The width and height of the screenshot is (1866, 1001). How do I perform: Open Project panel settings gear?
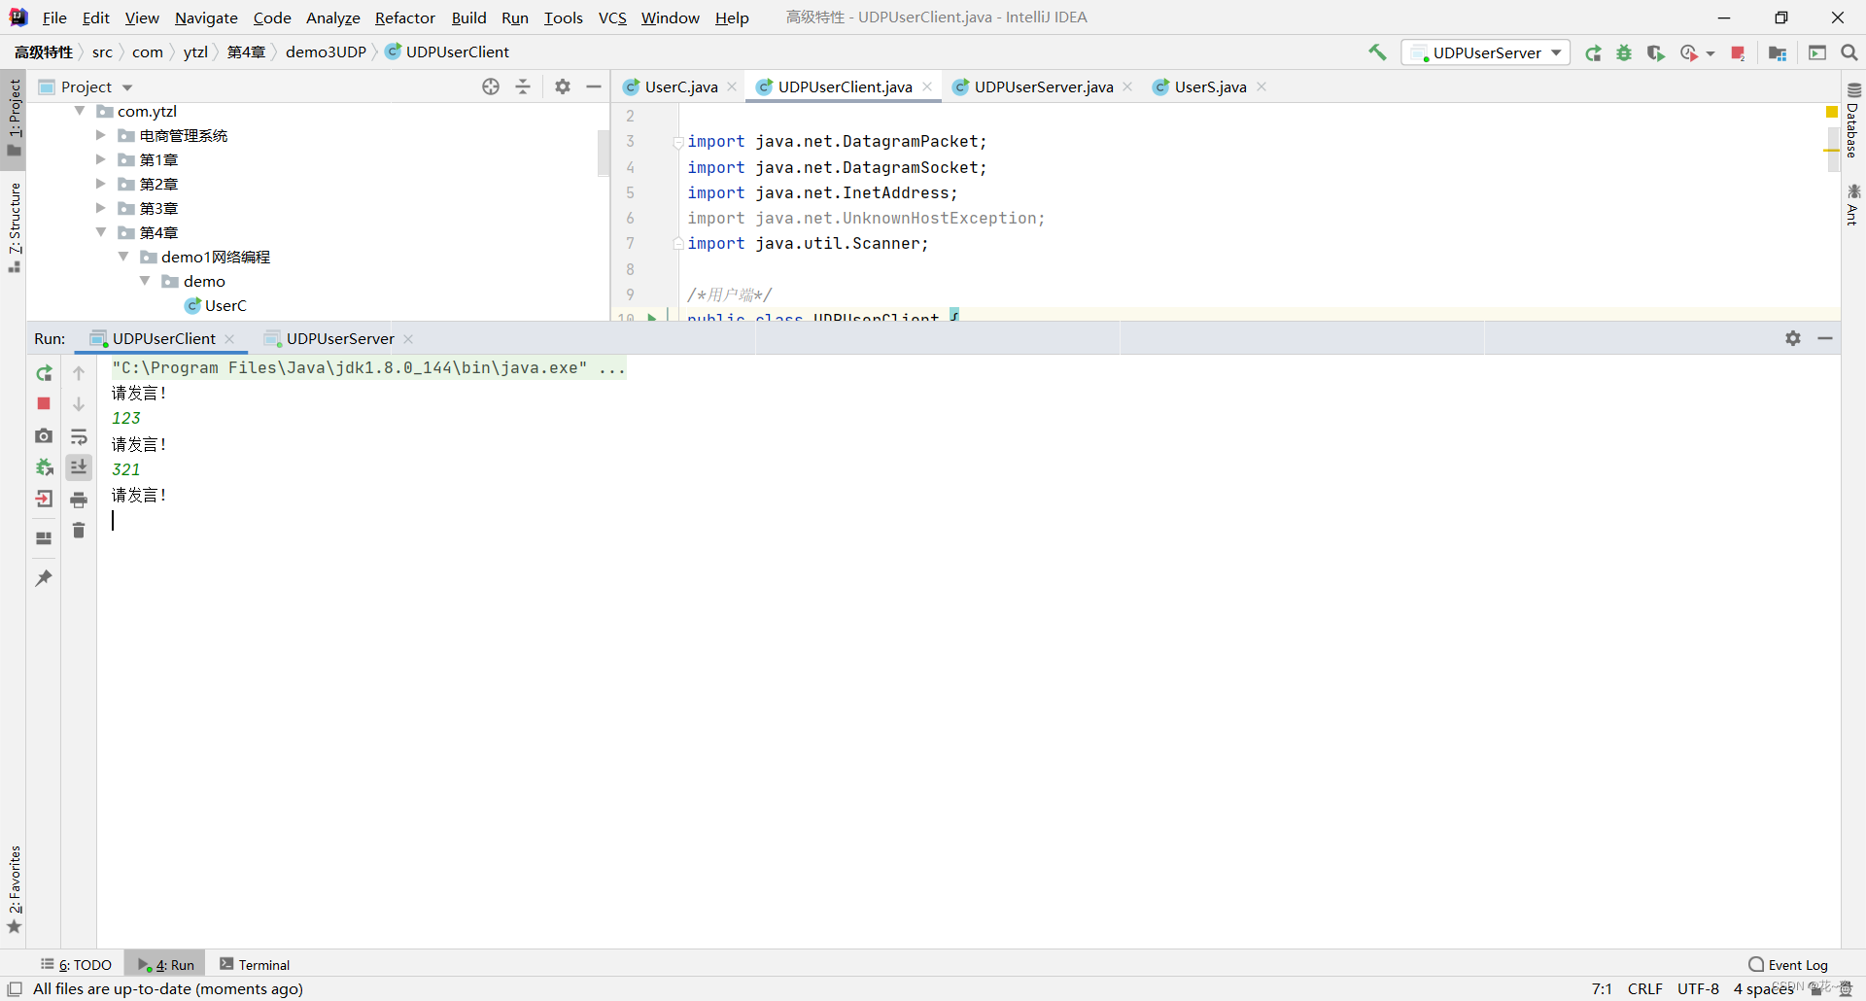pos(563,86)
